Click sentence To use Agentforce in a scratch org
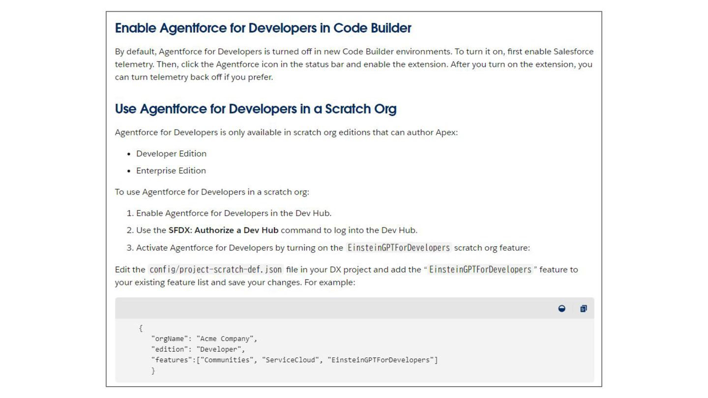The height and width of the screenshot is (398, 708). [212, 192]
